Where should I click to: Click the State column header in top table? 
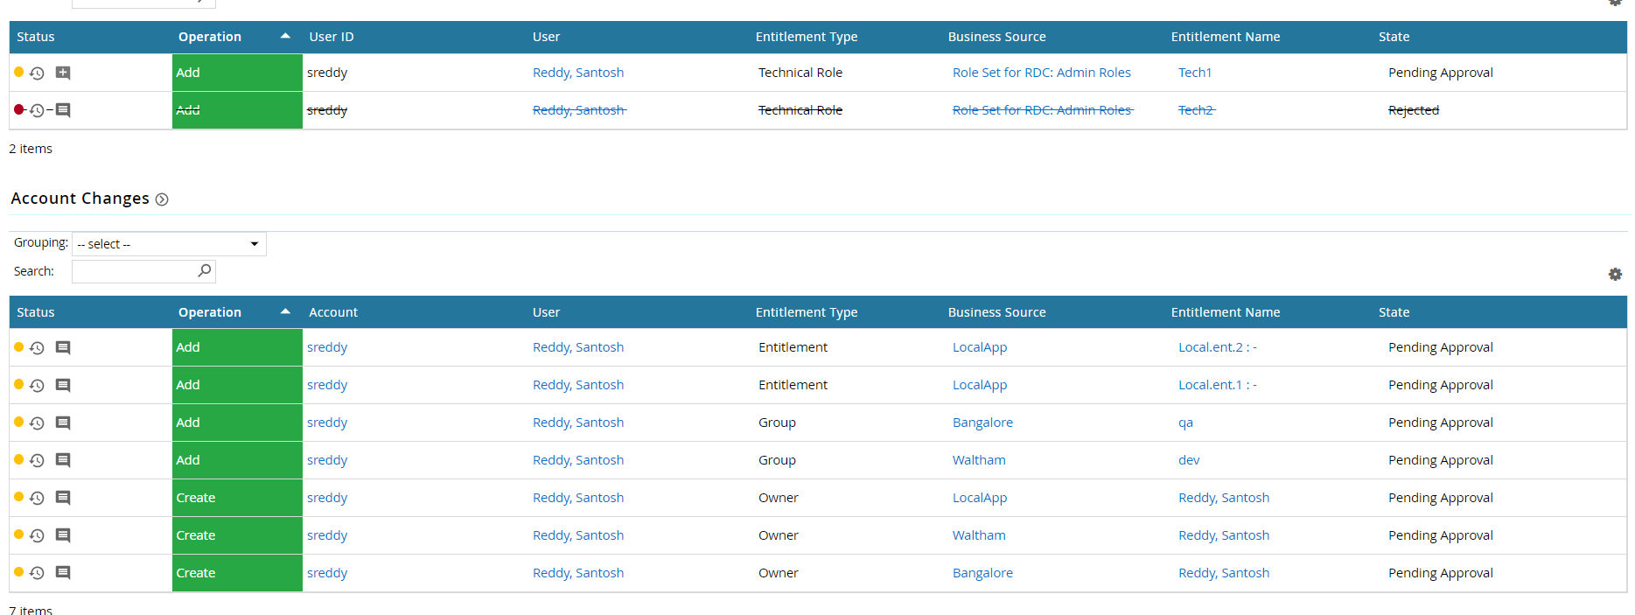pos(1394,37)
